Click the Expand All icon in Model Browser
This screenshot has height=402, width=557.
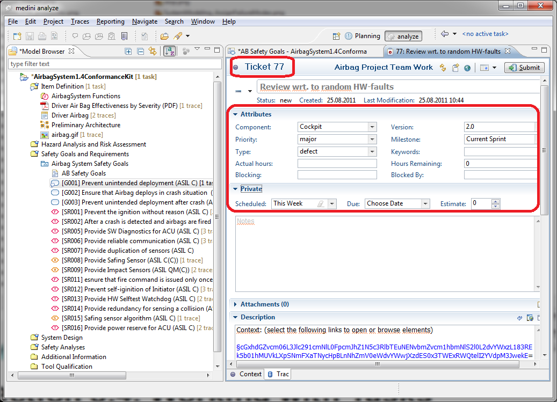coord(128,52)
